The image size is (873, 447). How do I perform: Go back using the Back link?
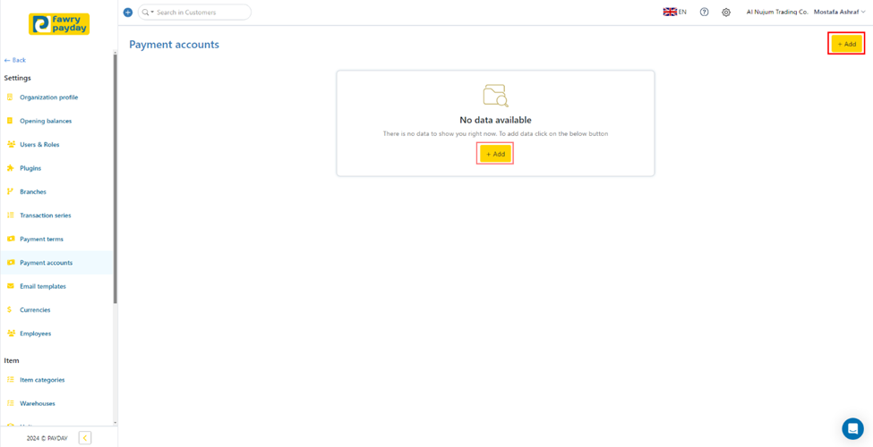15,60
